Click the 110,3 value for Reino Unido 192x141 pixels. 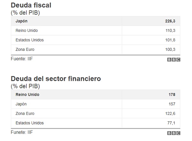tap(170, 31)
